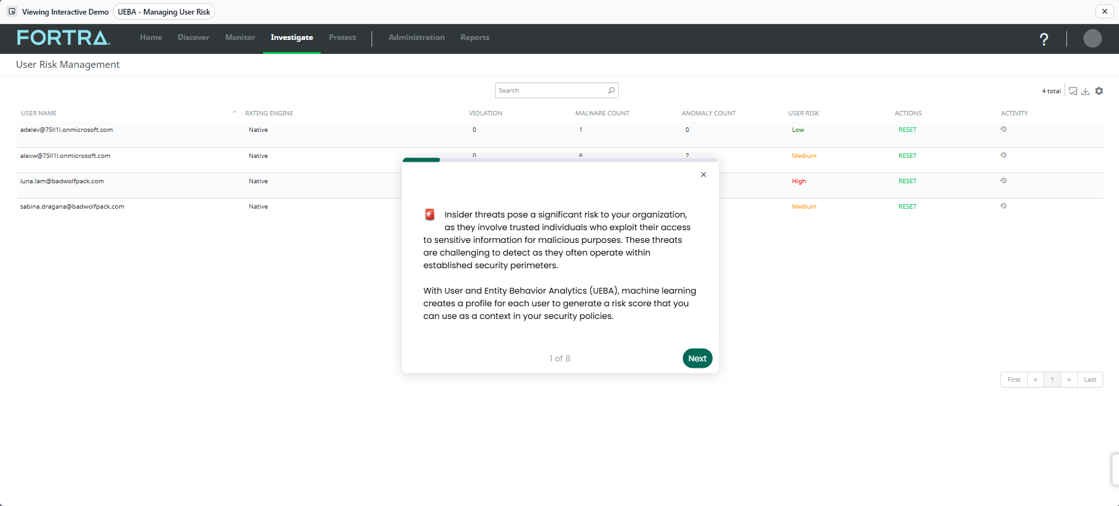Viewport: 1119px width, 506px height.
Task: View activity history for luna.lam user
Action: coord(1004,181)
